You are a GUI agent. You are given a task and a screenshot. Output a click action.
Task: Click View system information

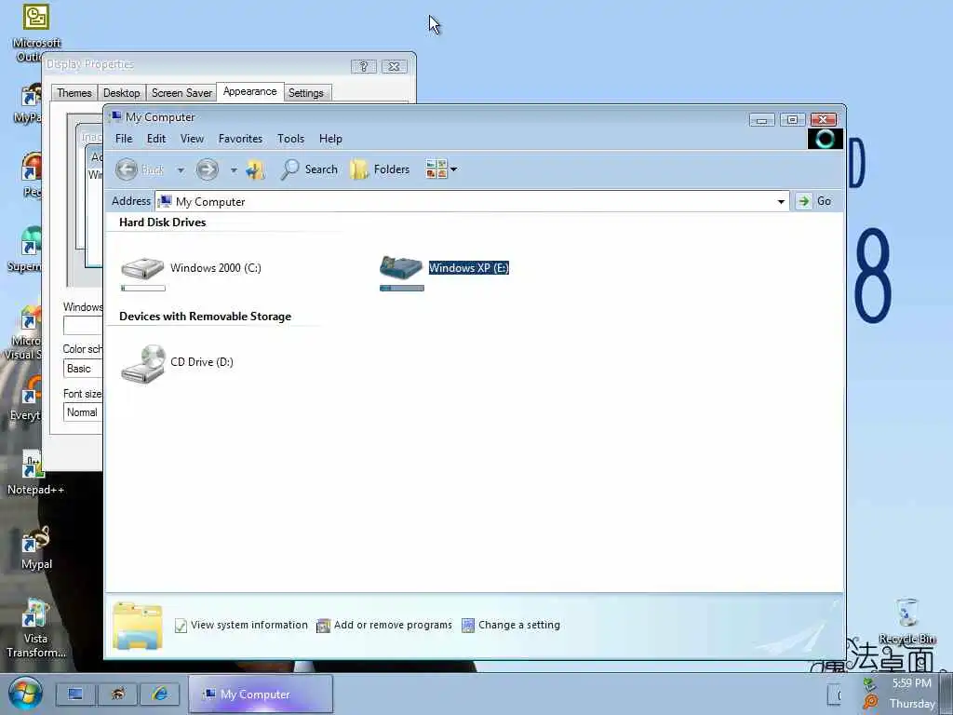click(x=241, y=625)
